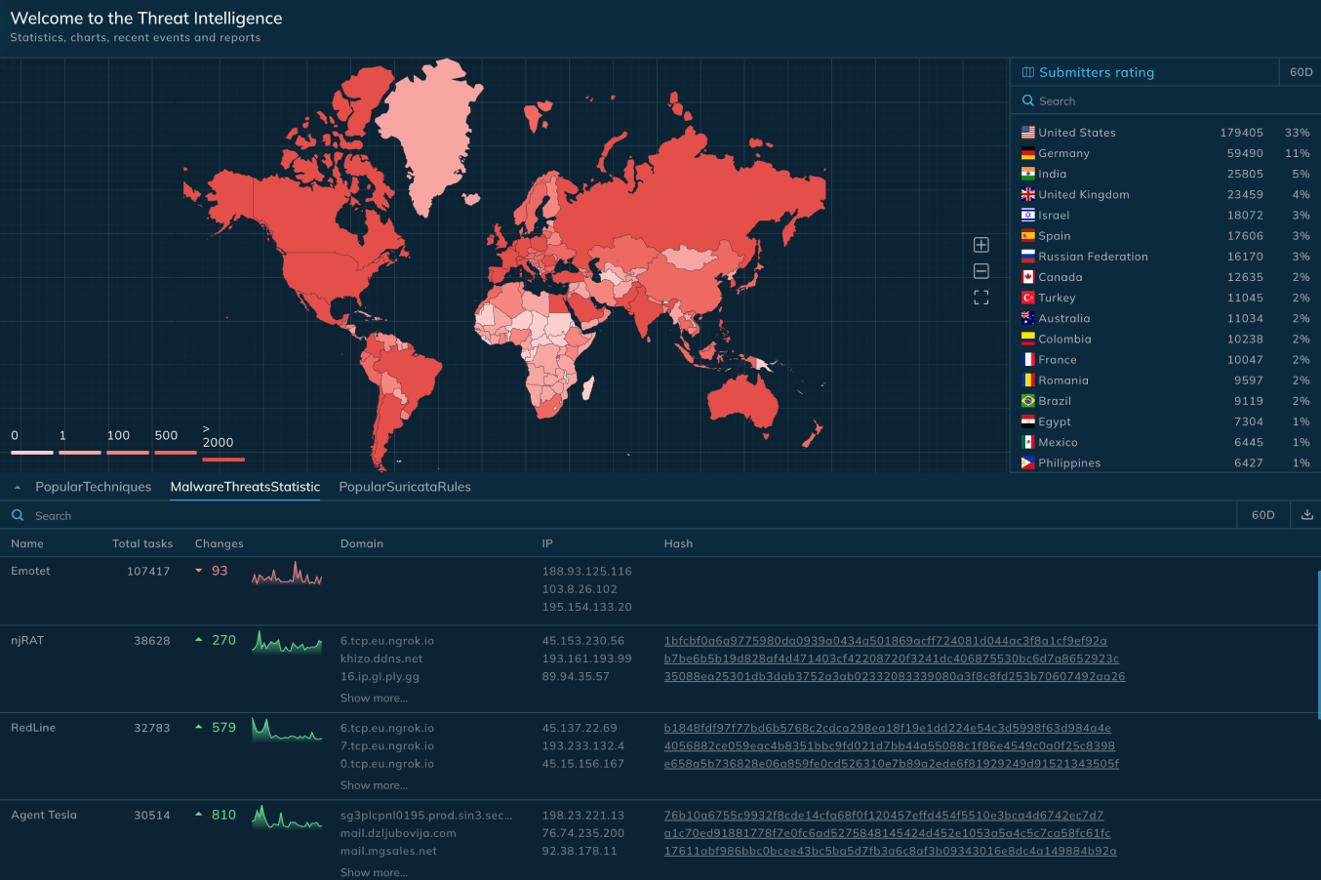
Task: Zoom out on the threat map
Action: click(981, 271)
